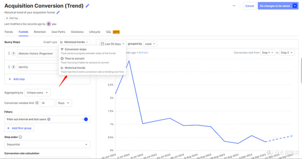The height and width of the screenshot is (159, 302).
Task: Click Add step link
Action: pos(17,79)
